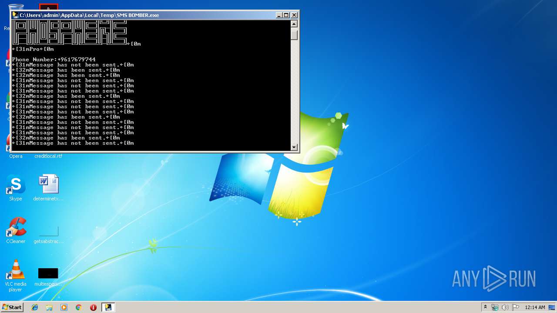The image size is (557, 313).
Task: Open the Start menu
Action: pos(12,307)
